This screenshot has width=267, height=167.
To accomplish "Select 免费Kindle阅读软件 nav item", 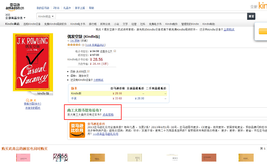I will coord(55,24).
